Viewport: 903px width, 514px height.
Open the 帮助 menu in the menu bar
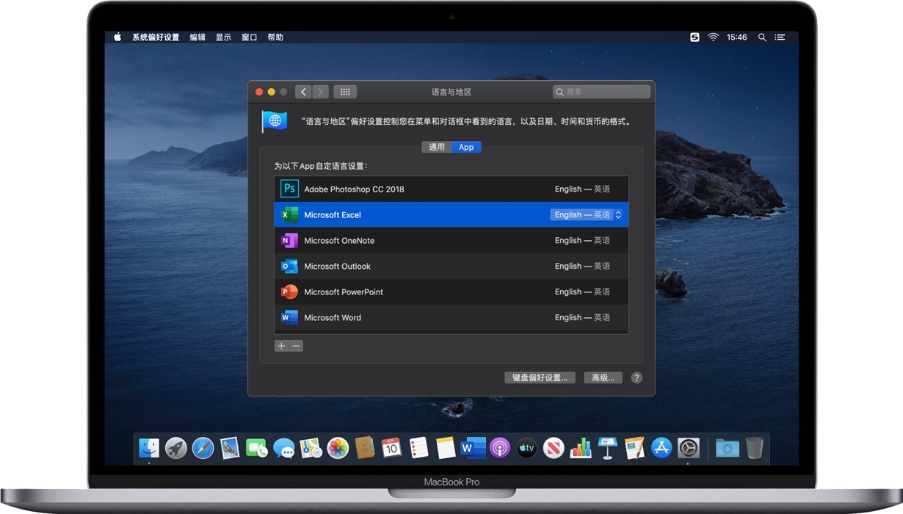(275, 37)
